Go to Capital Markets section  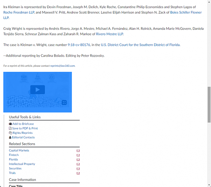click(x=19, y=150)
